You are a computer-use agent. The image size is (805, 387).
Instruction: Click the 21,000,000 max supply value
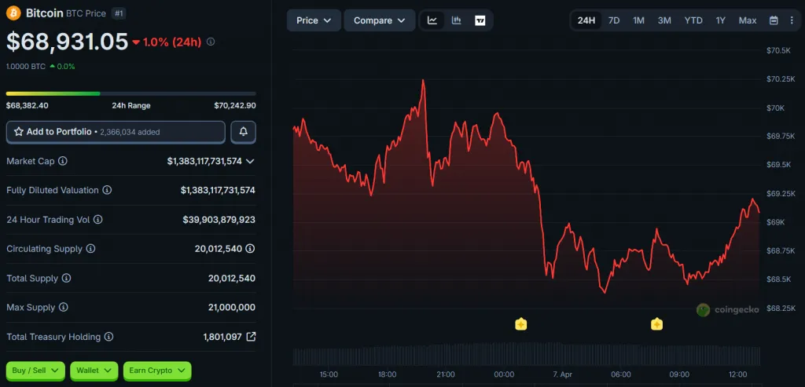232,308
